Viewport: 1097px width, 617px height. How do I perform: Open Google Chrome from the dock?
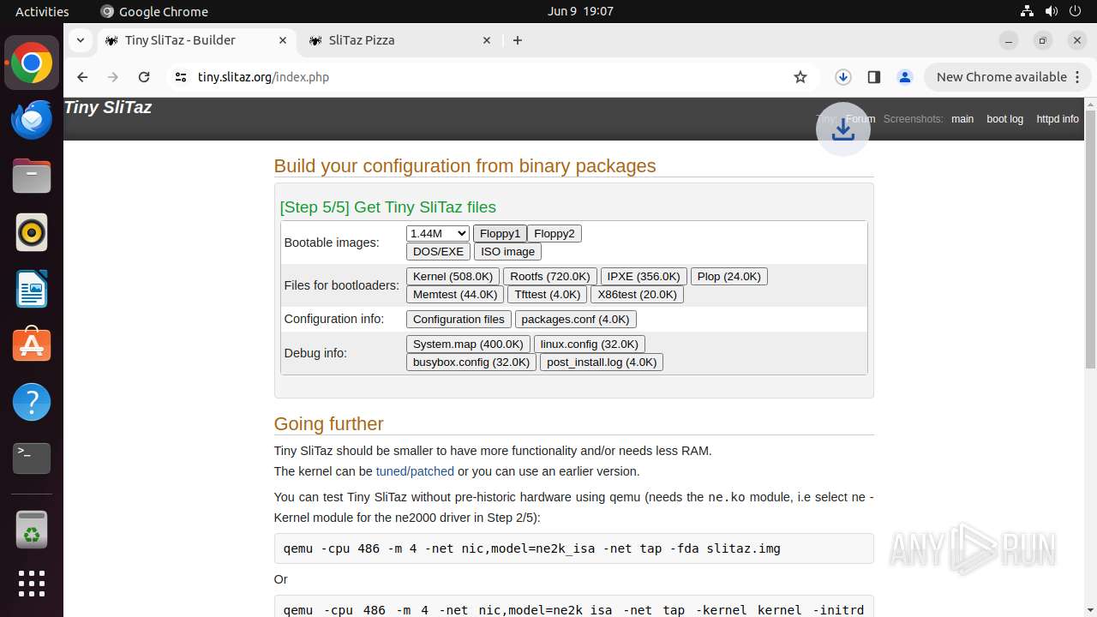pyautogui.click(x=32, y=63)
